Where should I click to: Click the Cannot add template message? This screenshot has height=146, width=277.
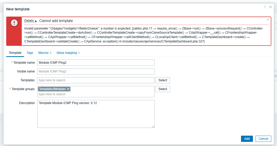pyautogui.click(x=56, y=21)
